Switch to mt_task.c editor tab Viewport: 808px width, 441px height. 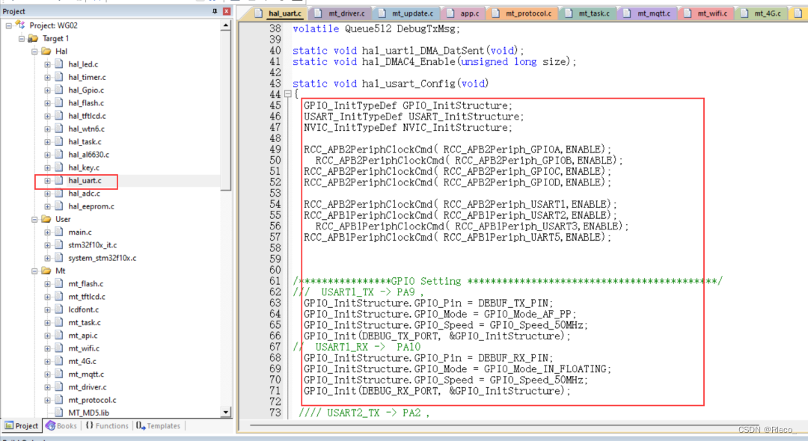(587, 13)
